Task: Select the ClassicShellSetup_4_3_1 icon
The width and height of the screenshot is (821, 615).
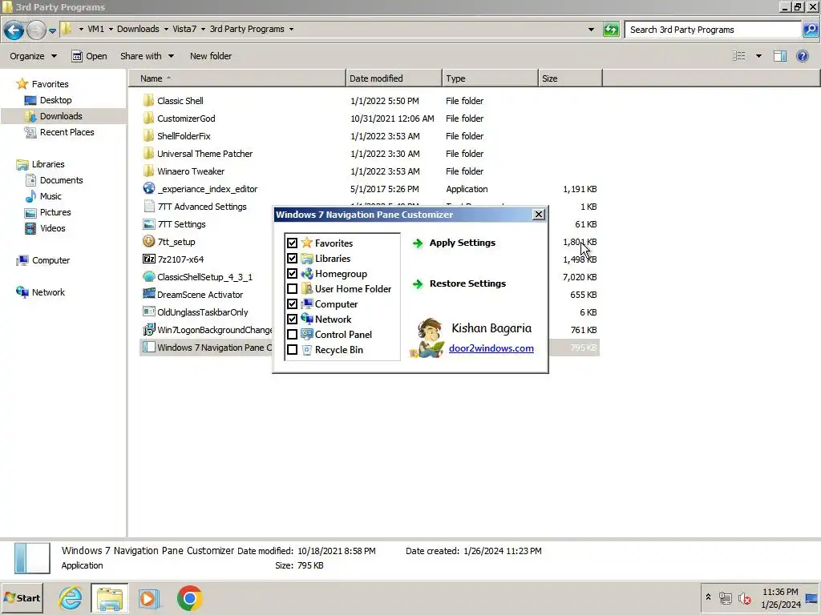Action: click(148, 276)
